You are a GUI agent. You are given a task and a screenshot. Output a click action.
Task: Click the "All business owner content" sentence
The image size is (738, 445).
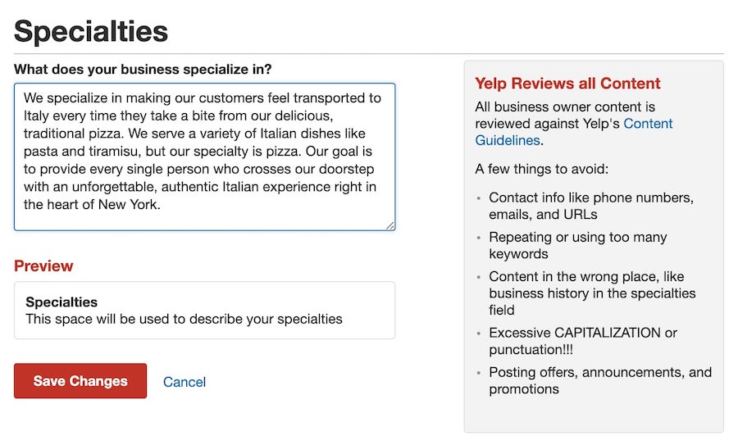coord(565,107)
